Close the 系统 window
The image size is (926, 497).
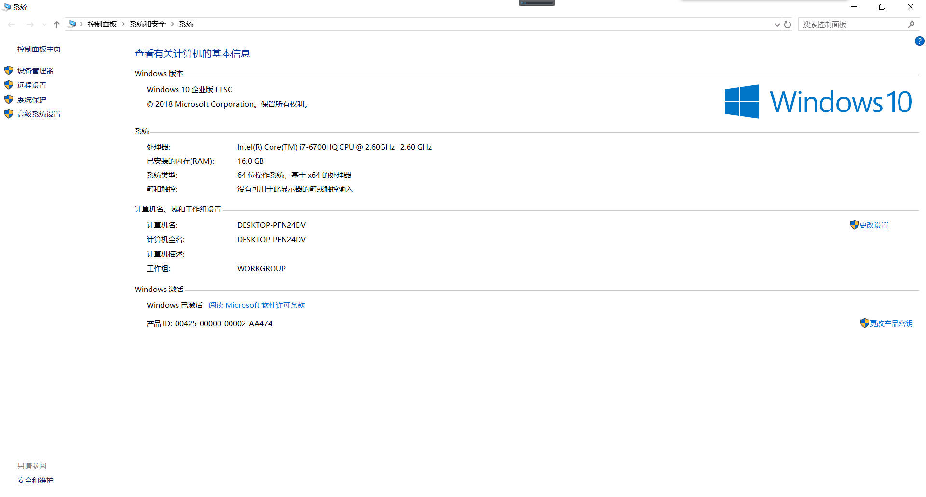click(x=911, y=7)
